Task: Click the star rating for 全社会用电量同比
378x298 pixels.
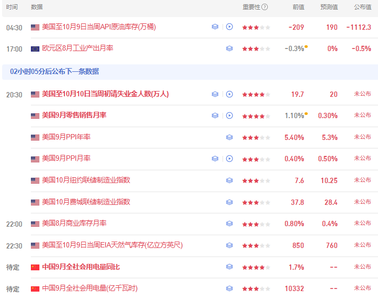Action: tap(256, 268)
